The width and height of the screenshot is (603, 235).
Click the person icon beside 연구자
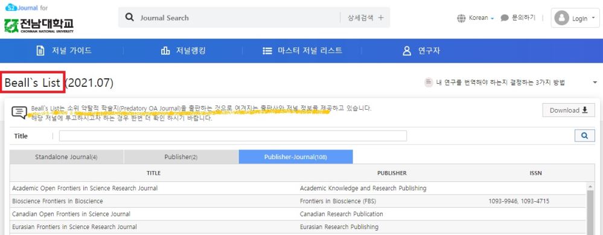pos(407,51)
